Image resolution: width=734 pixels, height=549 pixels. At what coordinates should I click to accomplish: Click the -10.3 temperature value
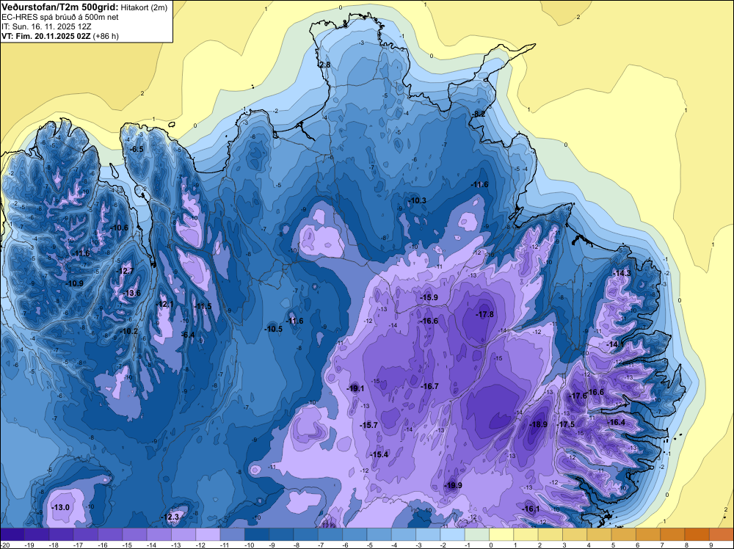pyautogui.click(x=417, y=201)
